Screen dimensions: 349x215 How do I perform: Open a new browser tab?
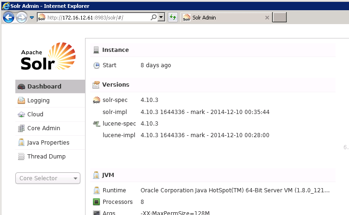coord(279,18)
